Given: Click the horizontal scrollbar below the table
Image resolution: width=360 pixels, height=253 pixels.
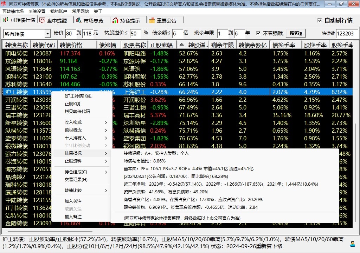Looking at the screenshot, I should (x=50, y=231).
